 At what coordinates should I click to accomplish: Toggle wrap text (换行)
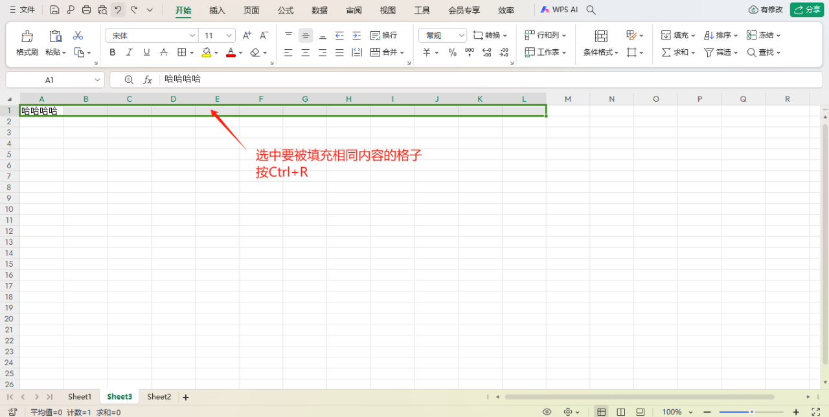tap(383, 36)
